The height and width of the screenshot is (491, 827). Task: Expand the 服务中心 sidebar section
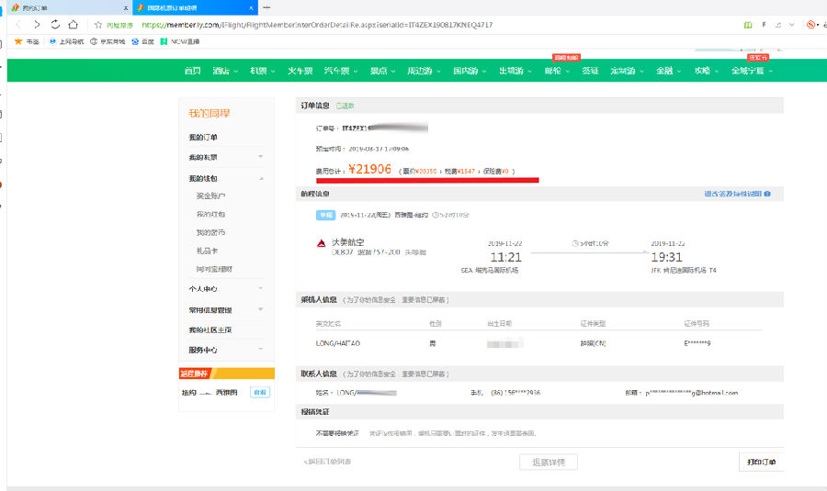pyautogui.click(x=260, y=350)
